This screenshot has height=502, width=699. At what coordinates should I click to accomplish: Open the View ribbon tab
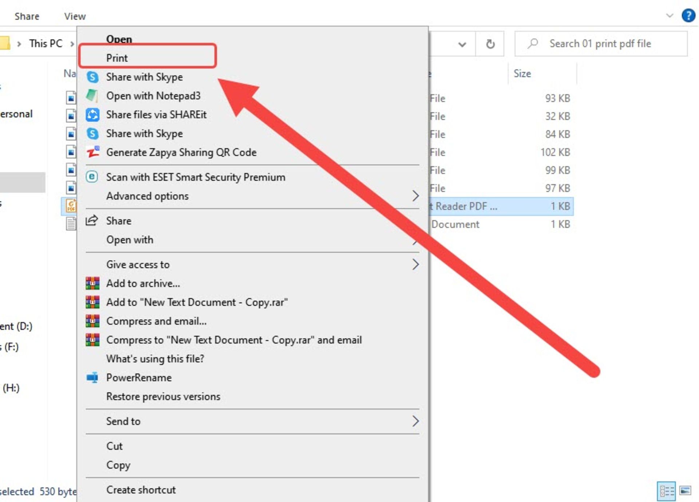click(75, 16)
